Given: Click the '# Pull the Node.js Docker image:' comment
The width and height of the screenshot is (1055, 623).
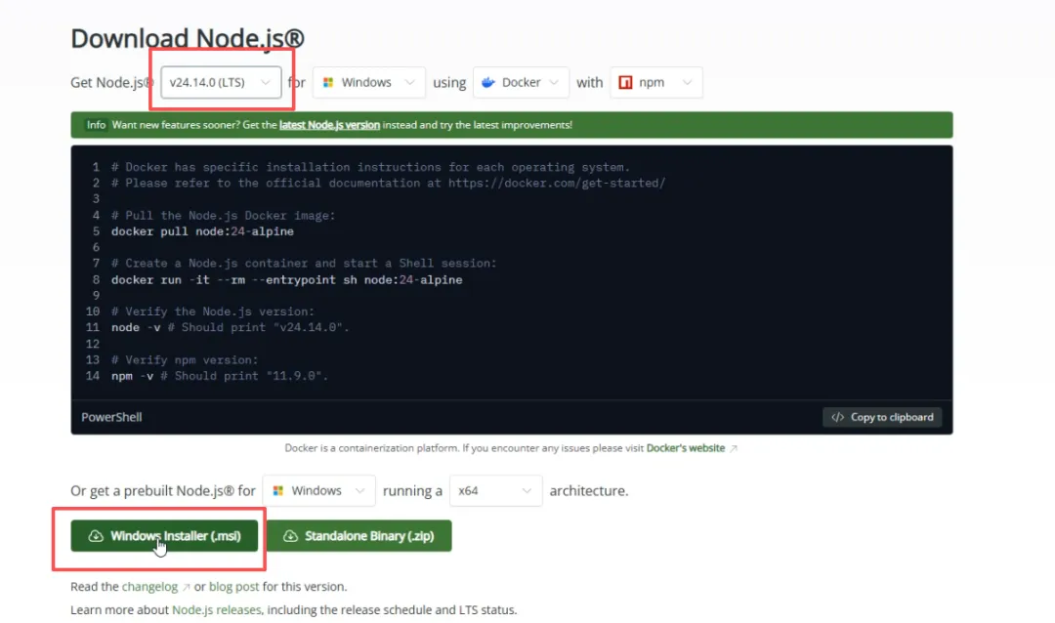Looking at the screenshot, I should click(224, 215).
